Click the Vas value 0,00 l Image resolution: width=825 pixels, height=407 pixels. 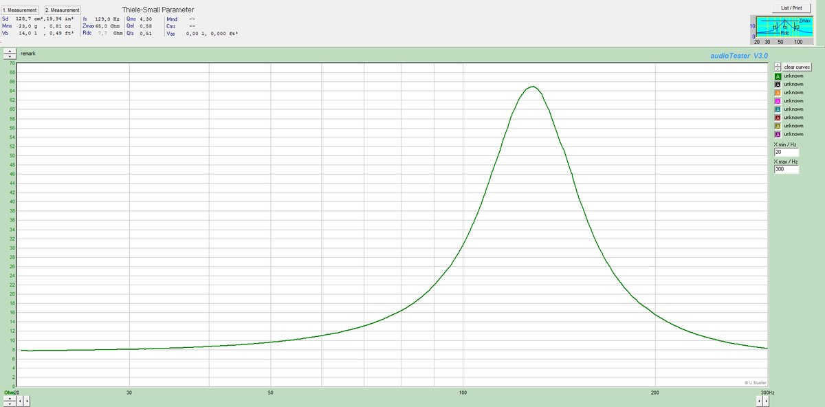pos(197,32)
